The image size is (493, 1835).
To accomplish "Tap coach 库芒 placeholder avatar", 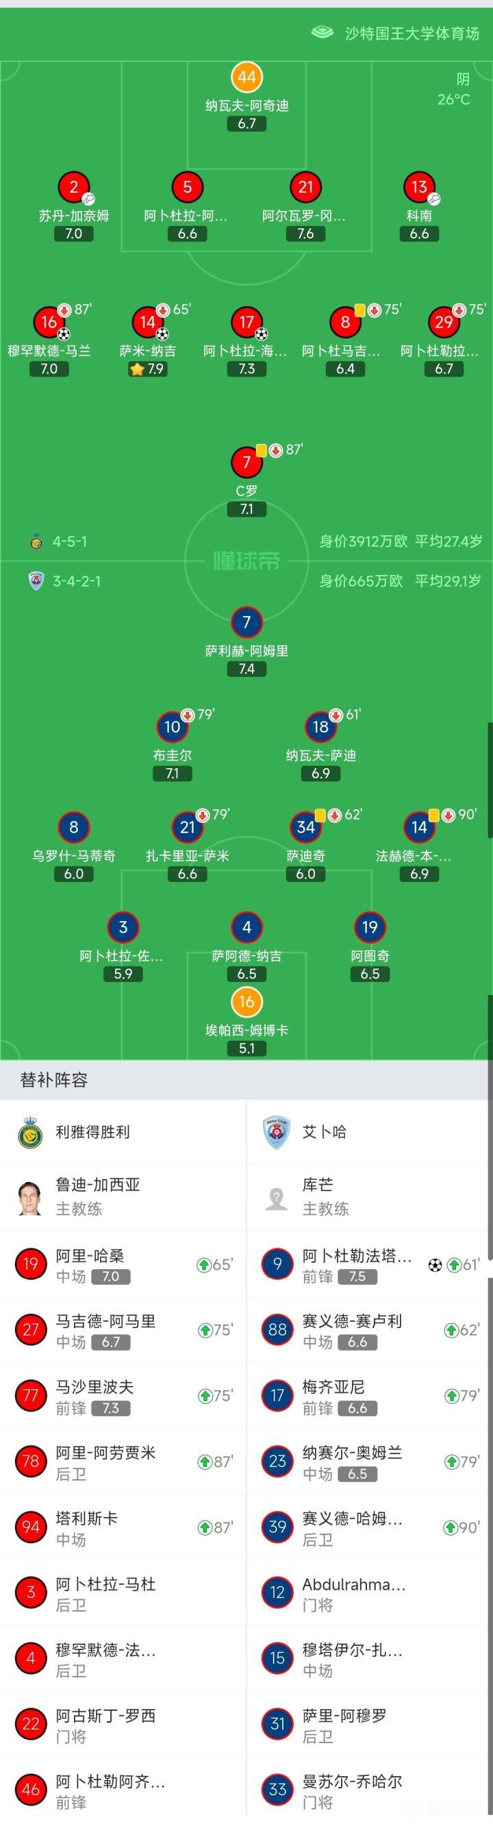I will (277, 1198).
